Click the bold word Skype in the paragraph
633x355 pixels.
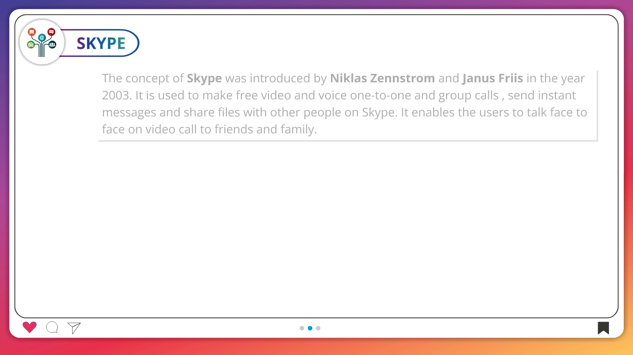(204, 78)
